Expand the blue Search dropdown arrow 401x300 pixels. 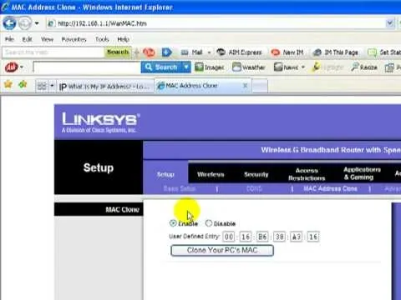[186, 67]
